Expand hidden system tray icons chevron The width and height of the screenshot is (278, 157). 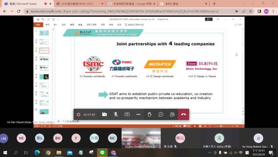[210, 153]
